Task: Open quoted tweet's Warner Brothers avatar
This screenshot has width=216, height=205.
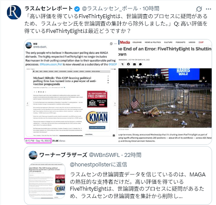Action: tap(33, 155)
